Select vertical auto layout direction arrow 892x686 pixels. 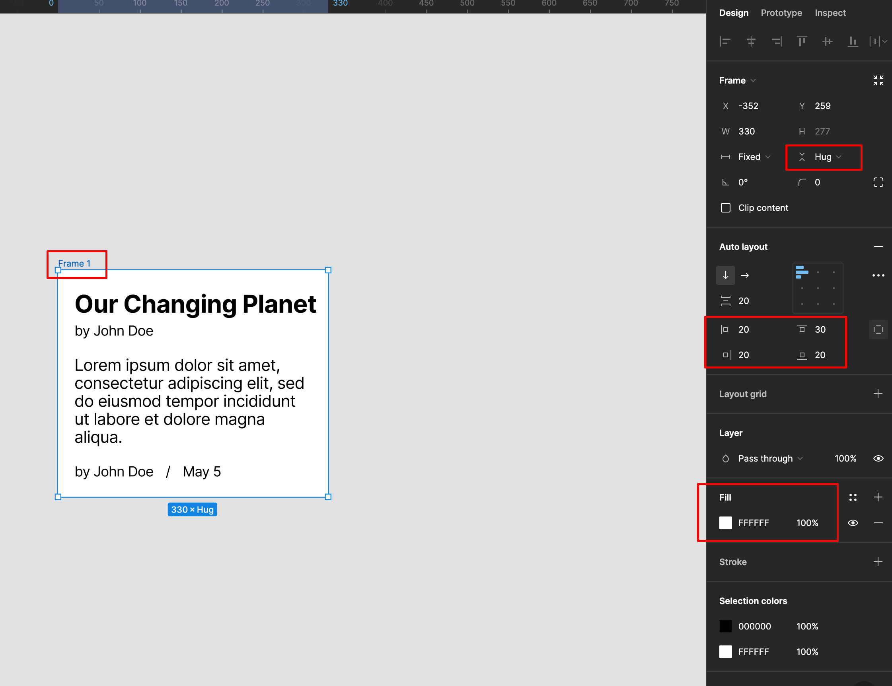pyautogui.click(x=725, y=275)
